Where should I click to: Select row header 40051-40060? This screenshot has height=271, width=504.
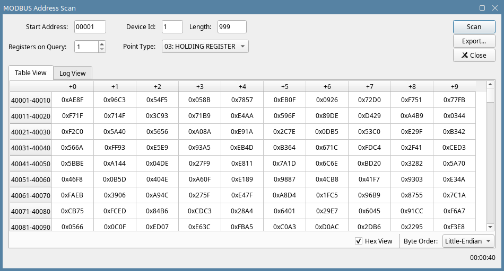tap(31, 179)
